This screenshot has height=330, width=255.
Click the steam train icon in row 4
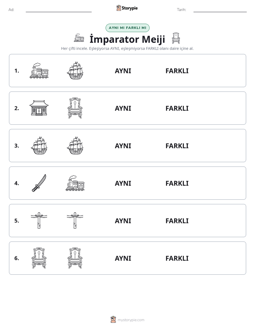click(75, 183)
